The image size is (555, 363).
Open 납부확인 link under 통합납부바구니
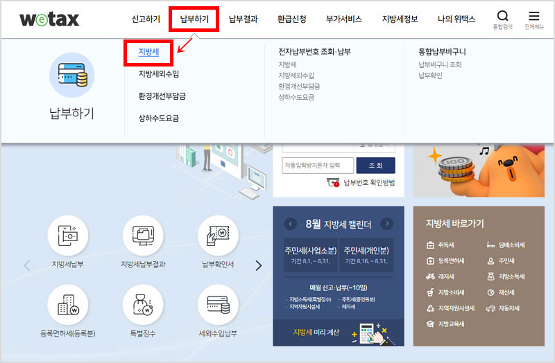pyautogui.click(x=430, y=76)
